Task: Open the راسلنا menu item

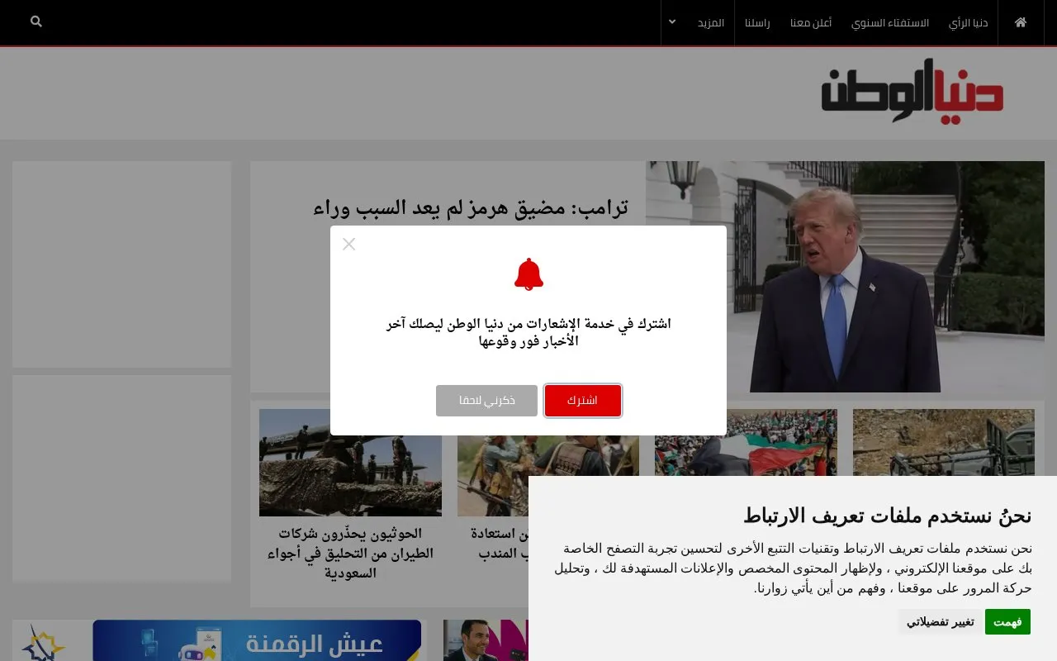Action: coord(757,22)
